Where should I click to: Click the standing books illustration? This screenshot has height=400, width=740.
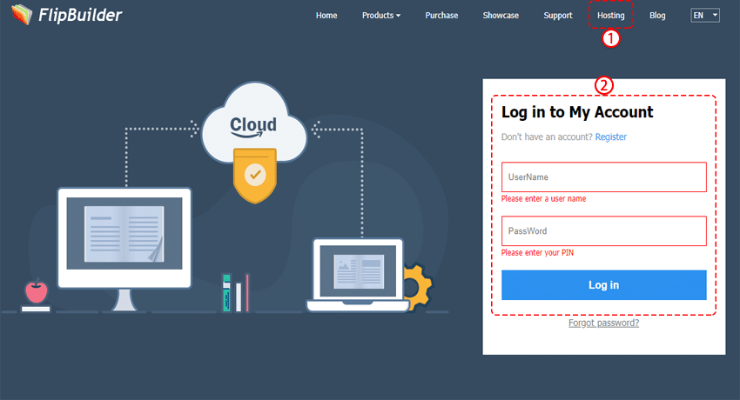pos(236,293)
